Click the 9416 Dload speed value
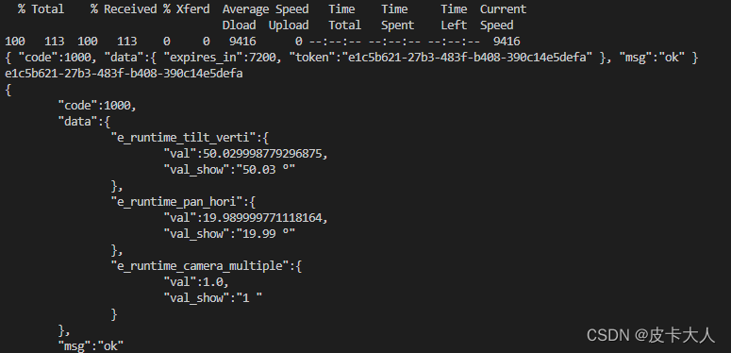This screenshot has height=353, width=731. [x=242, y=42]
